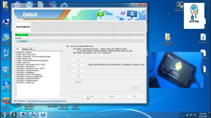Click the empty CP file path field
Viewport: 211px width, 118px height.
116,71
